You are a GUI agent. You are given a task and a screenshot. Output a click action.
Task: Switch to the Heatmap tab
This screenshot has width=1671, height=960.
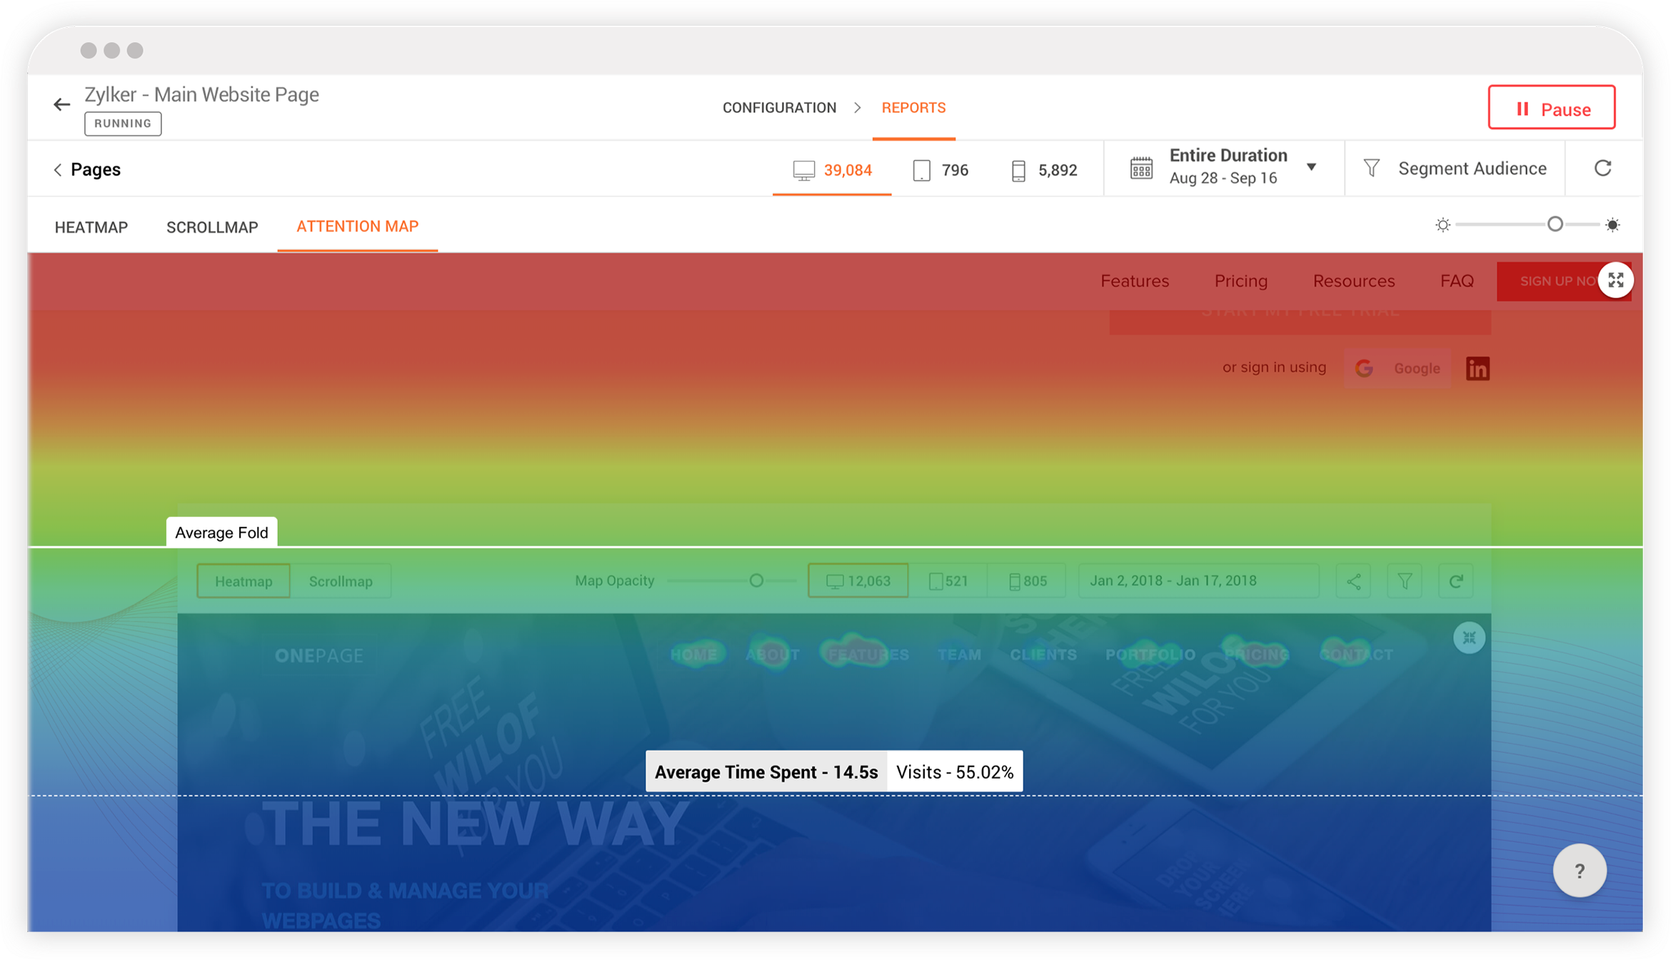91,227
